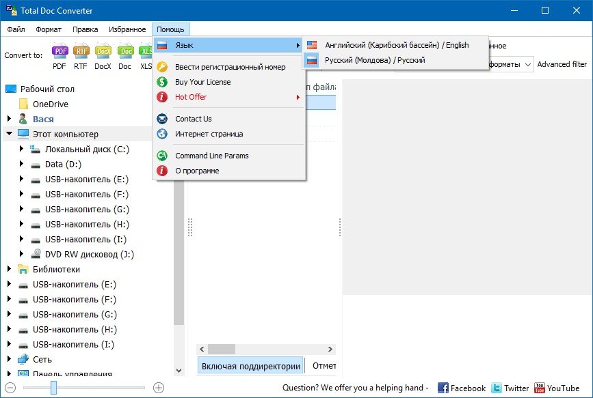Expand the Hot Offer submenu

click(x=191, y=97)
